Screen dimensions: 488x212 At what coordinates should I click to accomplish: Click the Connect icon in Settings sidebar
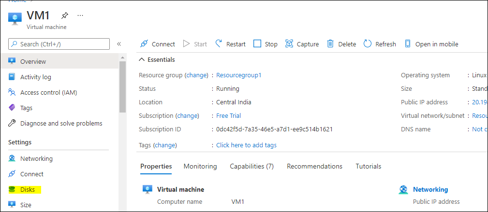[12, 174]
